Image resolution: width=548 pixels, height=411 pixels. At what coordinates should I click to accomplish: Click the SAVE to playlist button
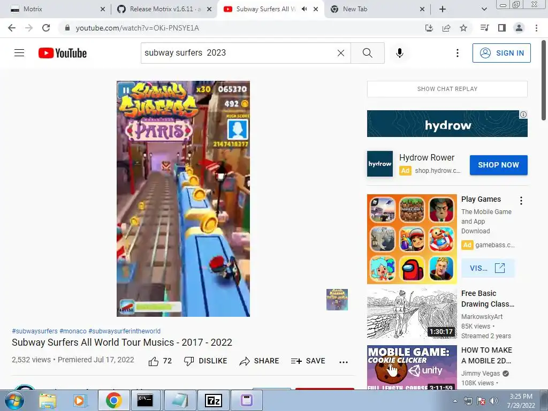pos(308,361)
